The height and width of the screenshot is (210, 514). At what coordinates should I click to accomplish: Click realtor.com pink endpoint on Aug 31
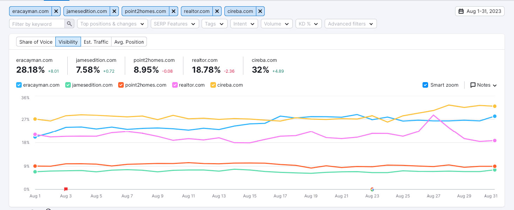tap(495, 140)
